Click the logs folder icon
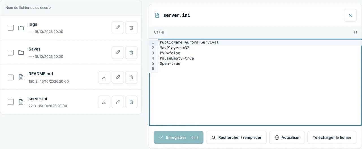This screenshot has width=362, height=149. (x=21, y=28)
